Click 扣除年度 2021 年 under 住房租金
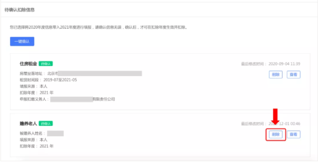Screen dimensions: 318x167 click(36, 93)
